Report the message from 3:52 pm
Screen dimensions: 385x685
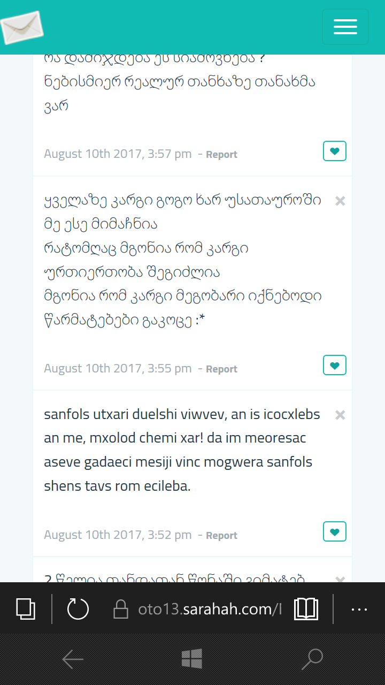[221, 536]
